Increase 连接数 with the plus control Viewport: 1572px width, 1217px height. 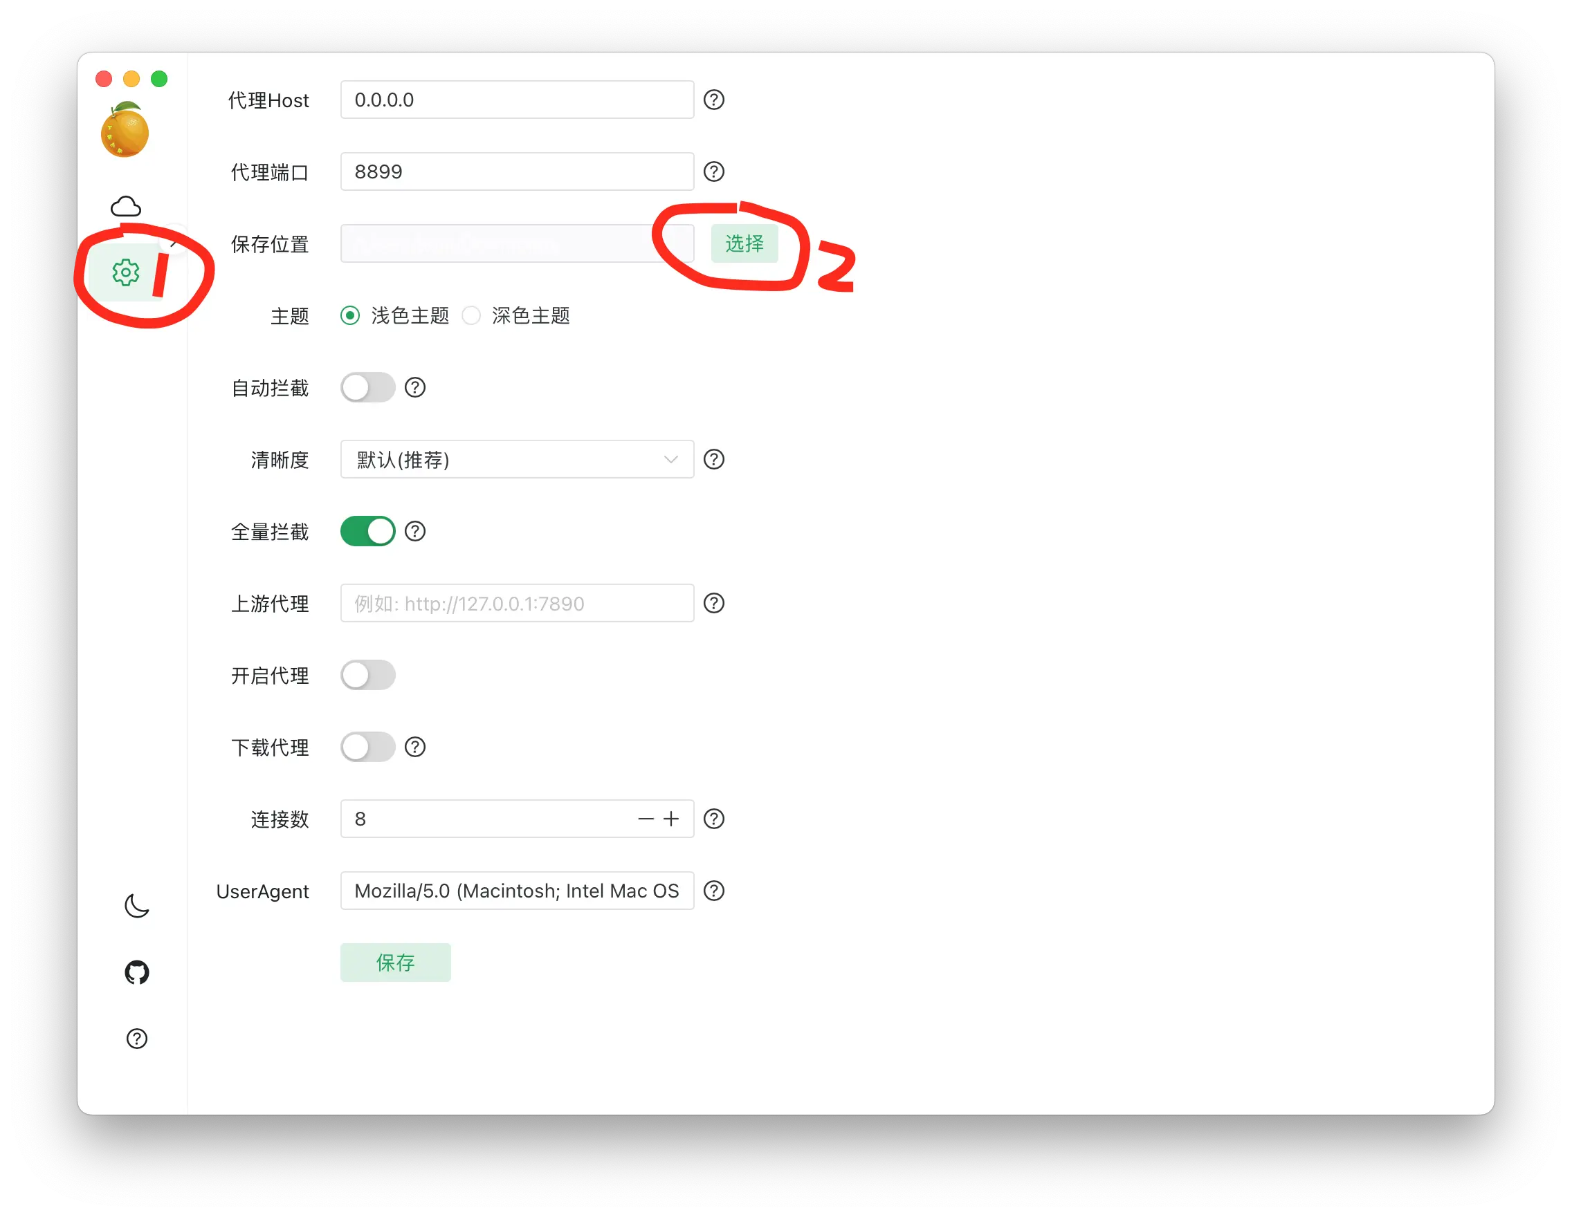point(670,819)
